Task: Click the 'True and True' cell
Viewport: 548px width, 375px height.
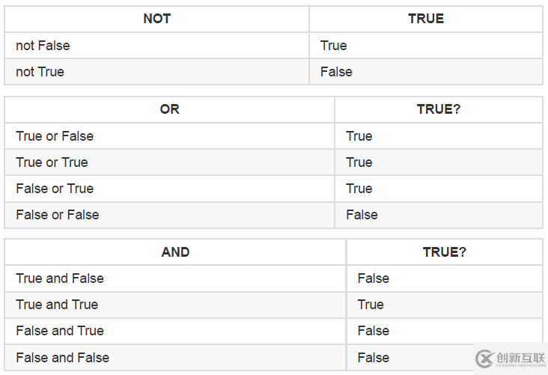Action: 175,305
